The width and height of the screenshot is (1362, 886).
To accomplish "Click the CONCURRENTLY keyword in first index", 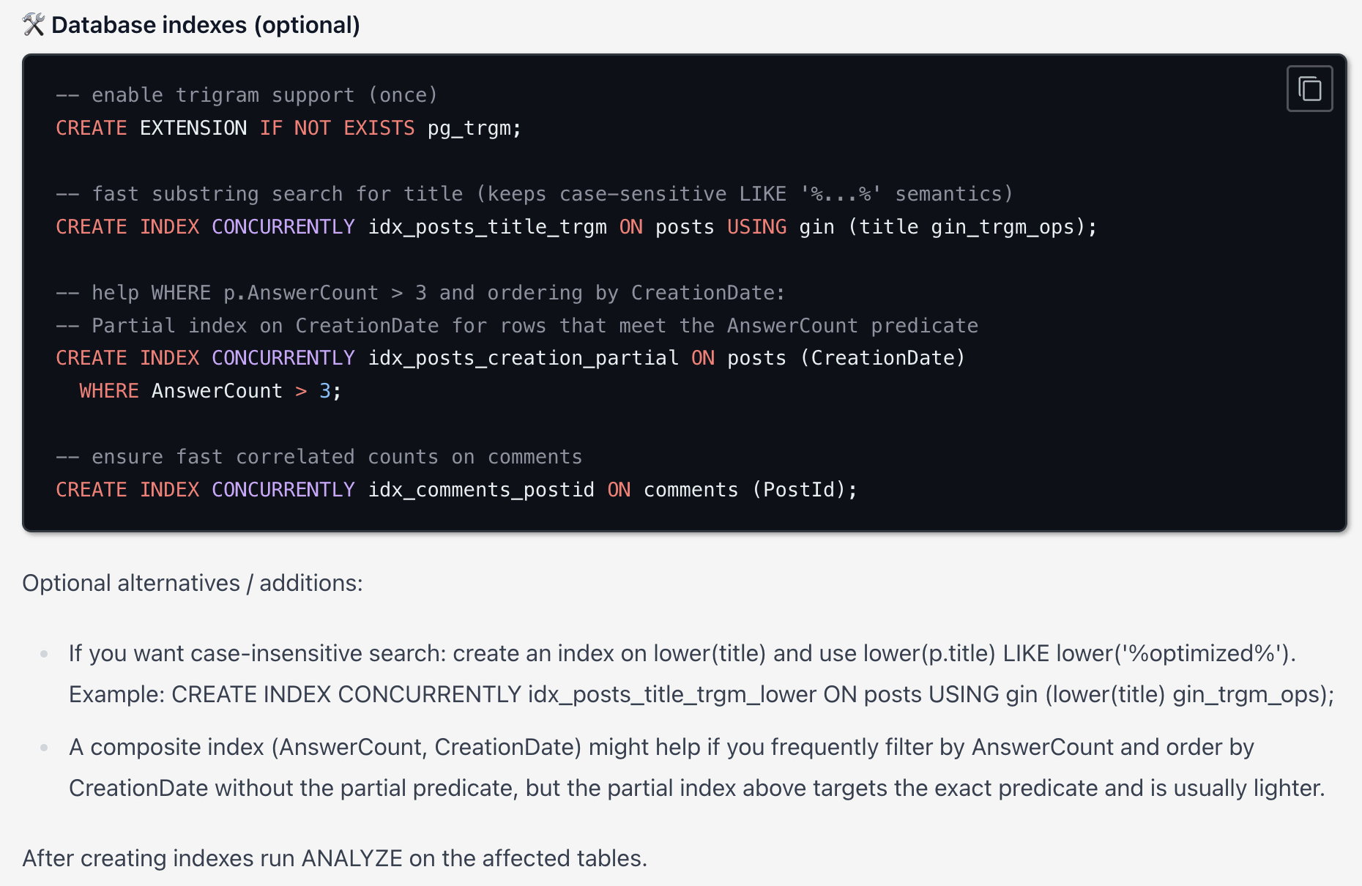I will 283,226.
